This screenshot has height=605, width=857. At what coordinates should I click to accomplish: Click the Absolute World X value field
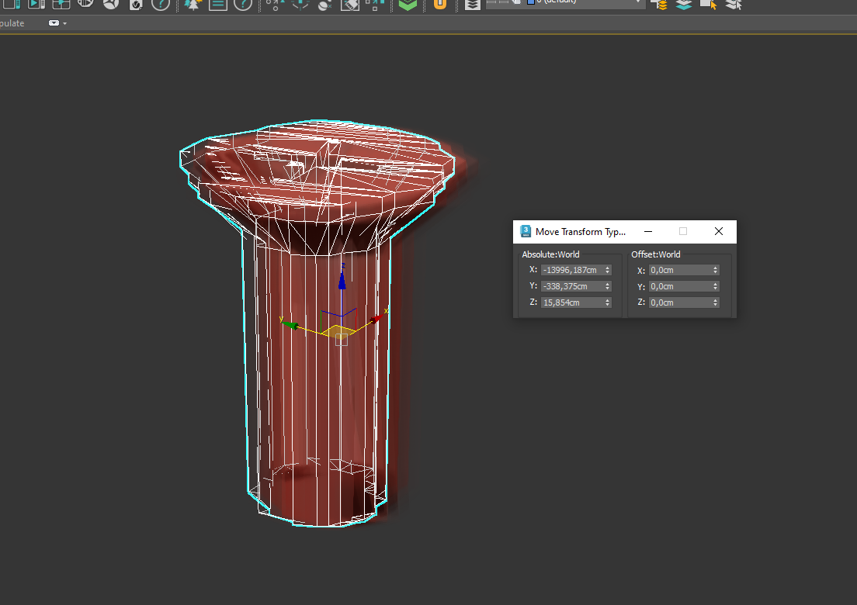click(571, 270)
